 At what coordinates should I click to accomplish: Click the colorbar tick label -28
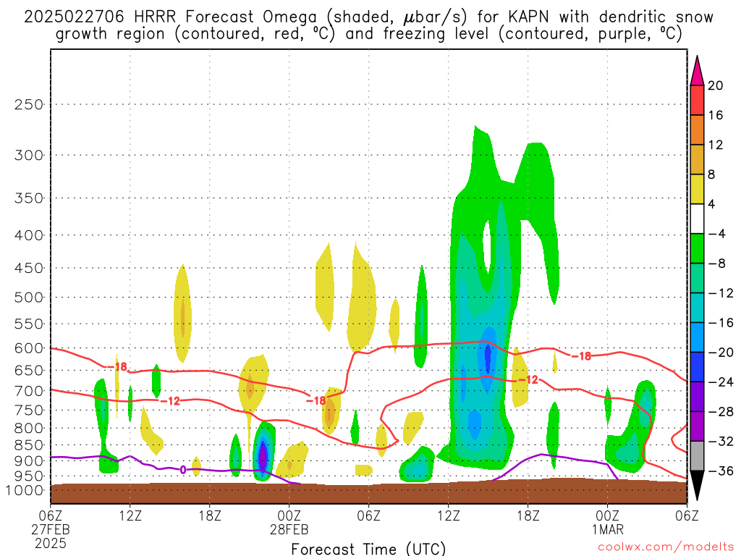[720, 412]
